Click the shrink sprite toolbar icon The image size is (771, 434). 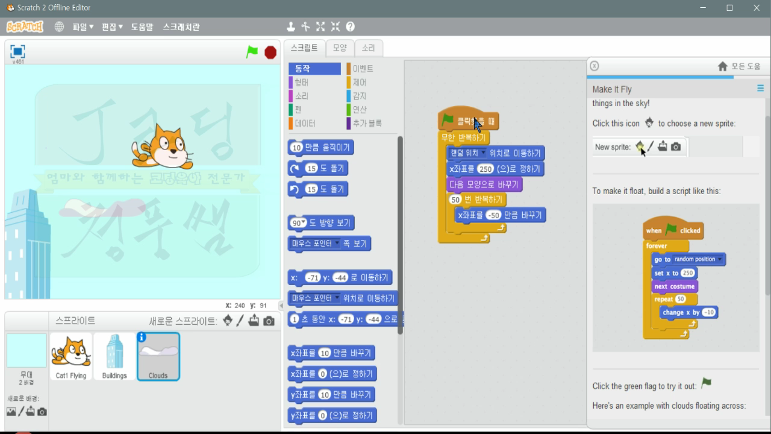(336, 27)
